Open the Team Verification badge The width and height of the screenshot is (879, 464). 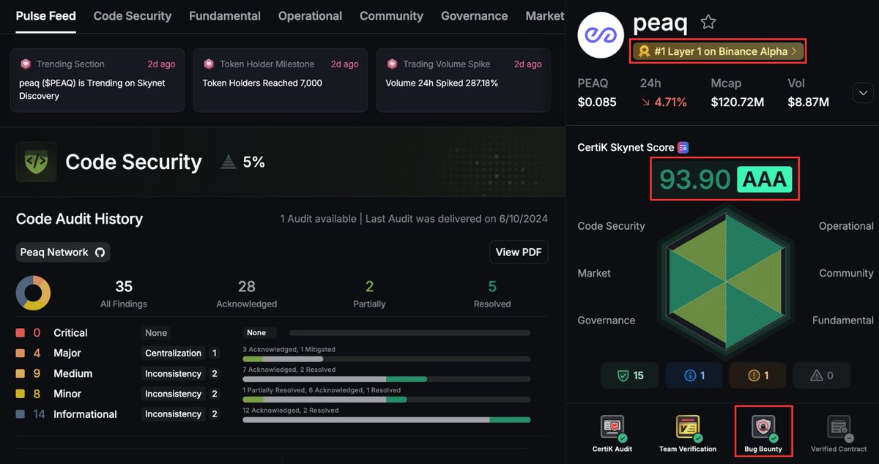point(688,428)
